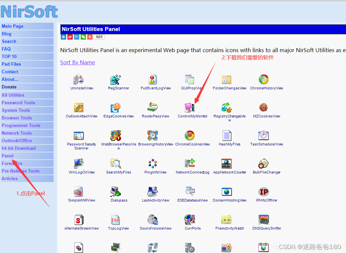Open the RegistryChangesView icon

(226, 108)
